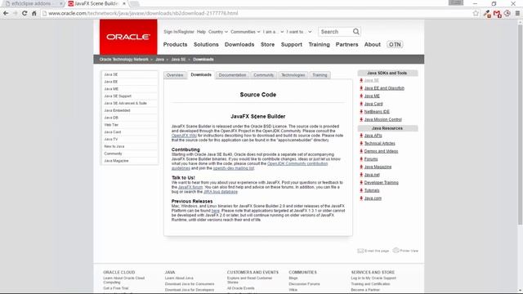Click the browser forward arrow
The height and width of the screenshot is (294, 523).
pyautogui.click(x=15, y=13)
